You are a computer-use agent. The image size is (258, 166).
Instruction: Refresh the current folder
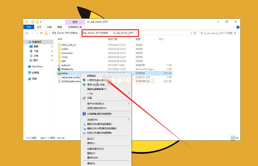click(195, 33)
